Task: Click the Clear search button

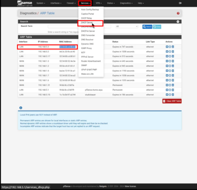Action: 157,27
